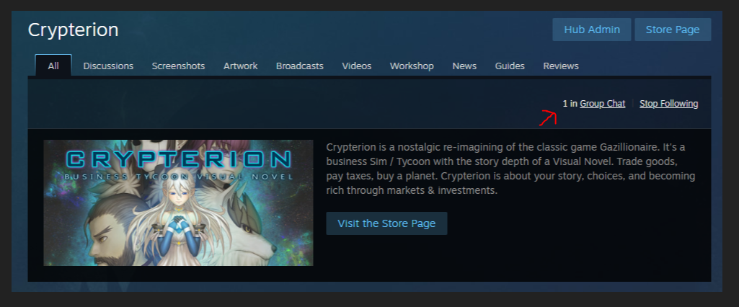
Task: Switch to the Discussions tab
Action: coord(108,66)
